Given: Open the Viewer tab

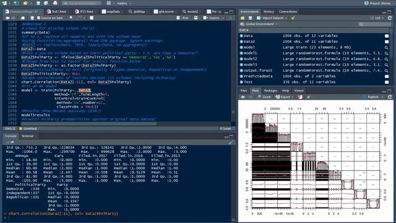Looking at the screenshot, I should [299, 90].
